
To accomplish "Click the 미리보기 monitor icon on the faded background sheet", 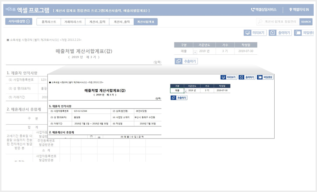I will (248, 33).
